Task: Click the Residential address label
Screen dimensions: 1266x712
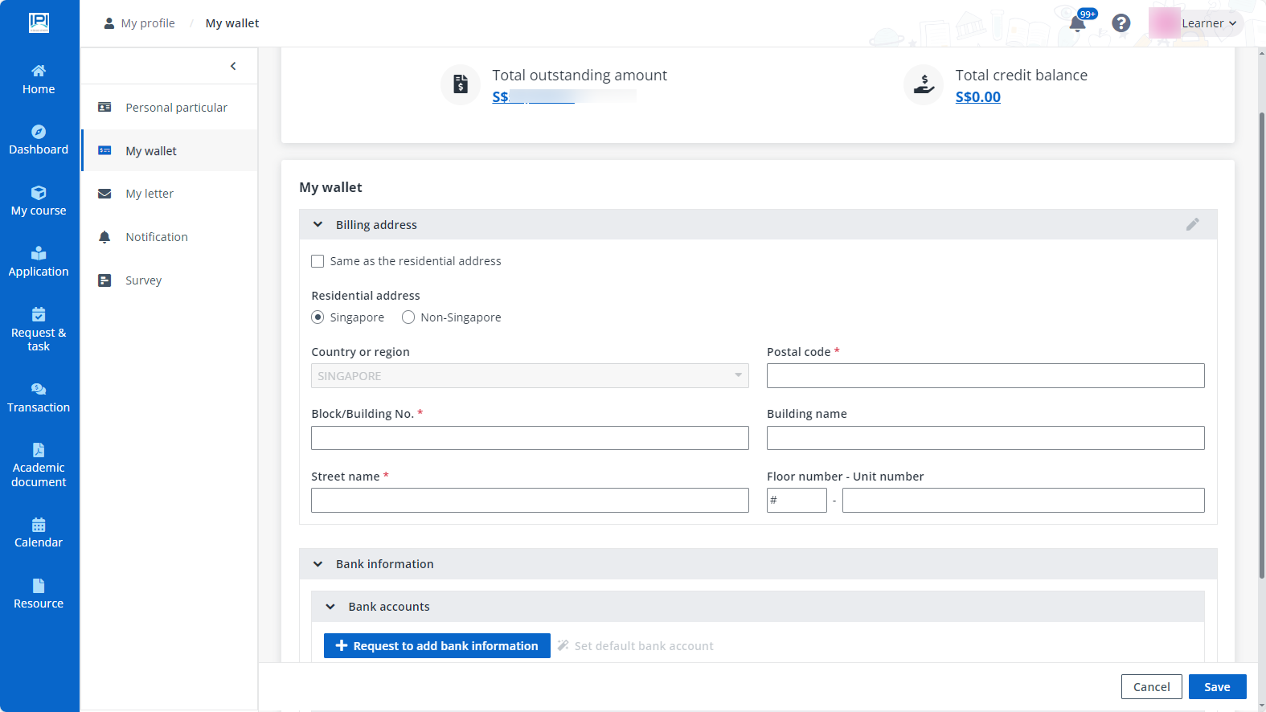Action: [x=366, y=296]
